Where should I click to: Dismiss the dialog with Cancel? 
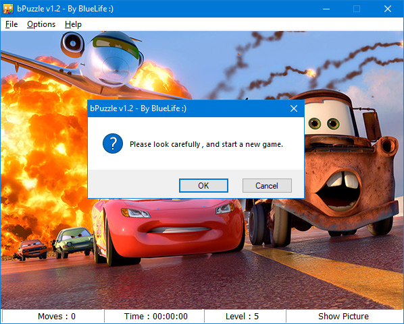pyautogui.click(x=267, y=185)
